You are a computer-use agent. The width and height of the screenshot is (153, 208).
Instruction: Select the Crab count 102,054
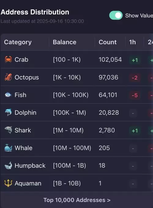(110, 60)
